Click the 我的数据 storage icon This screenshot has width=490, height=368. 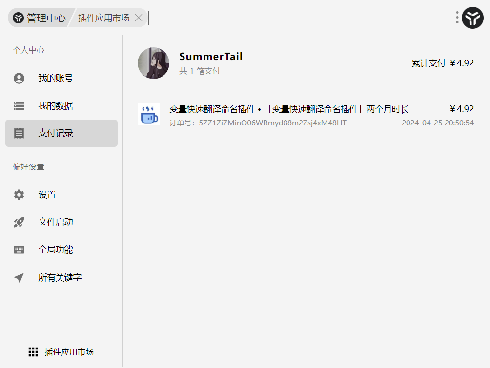coord(19,106)
